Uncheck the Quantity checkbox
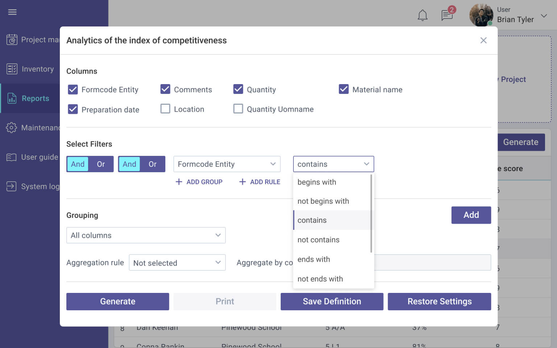Image resolution: width=557 pixels, height=348 pixels. coord(238,89)
